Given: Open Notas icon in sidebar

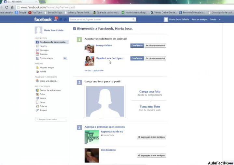Looking at the screenshot, I should click(37, 102).
